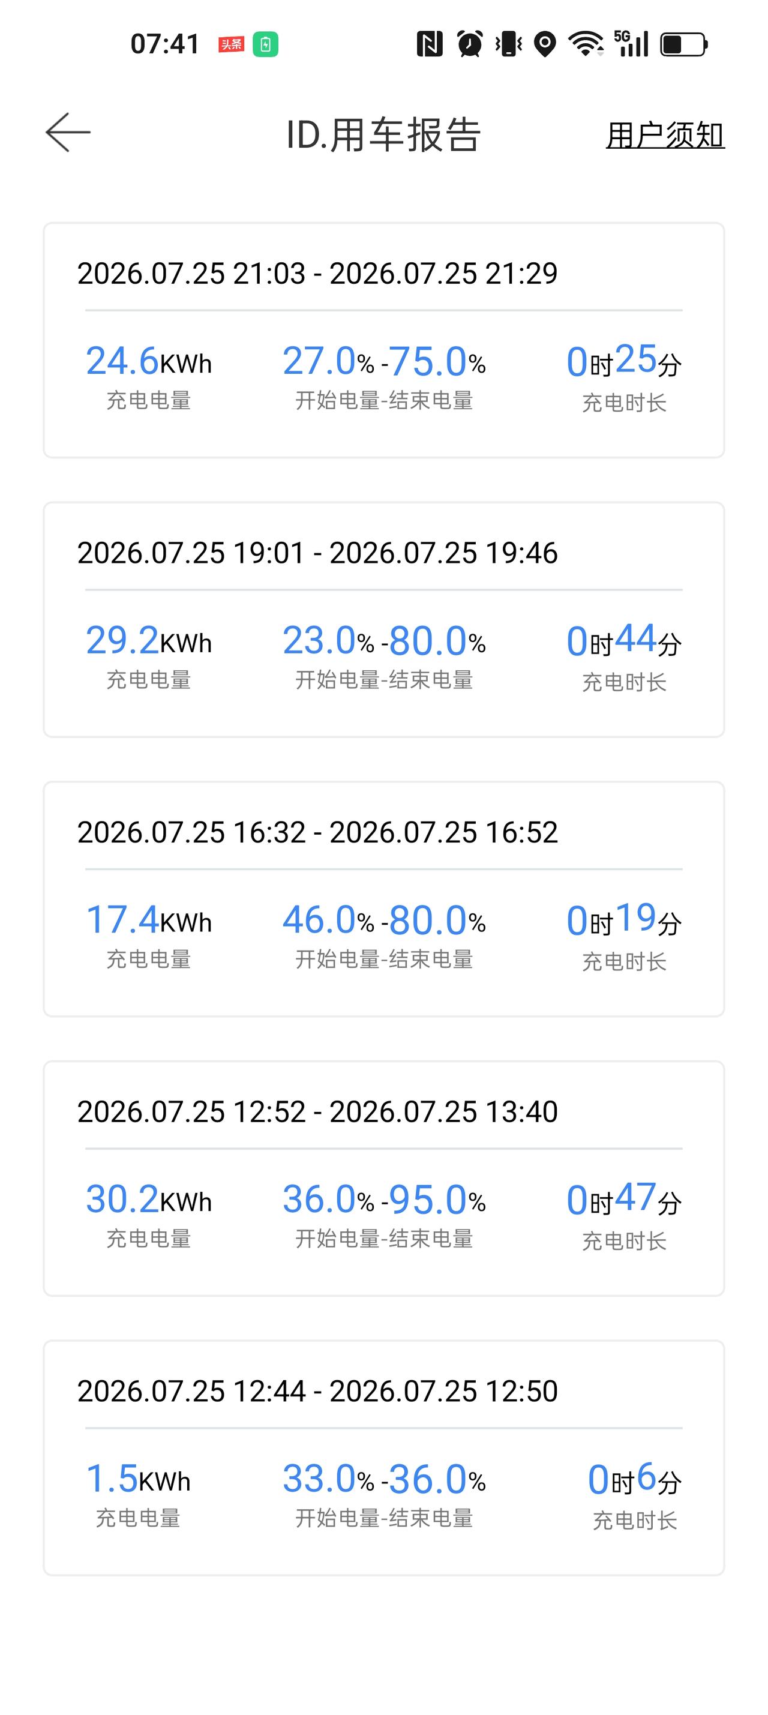The width and height of the screenshot is (768, 1715).
Task: Open the 21:03 - 21:29 charging record
Action: coord(384,340)
